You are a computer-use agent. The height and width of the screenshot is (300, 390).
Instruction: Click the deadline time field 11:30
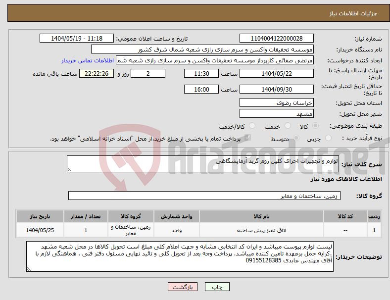201,73
